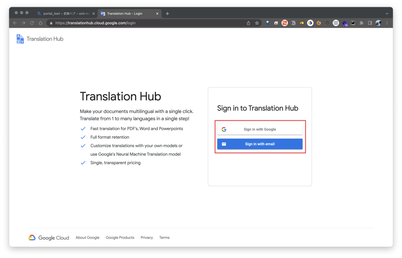Click Sign in with email

point(259,144)
